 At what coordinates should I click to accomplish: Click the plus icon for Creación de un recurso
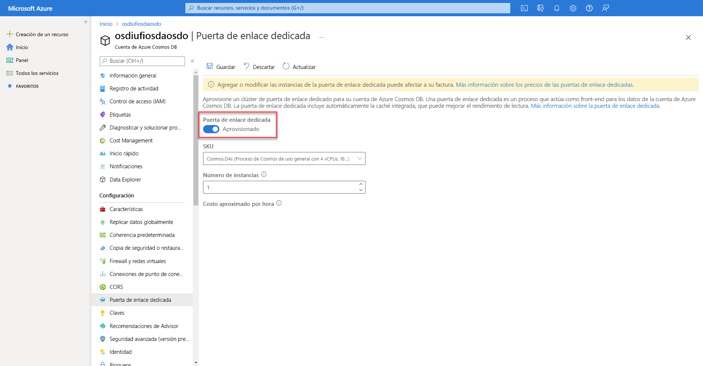pos(10,34)
